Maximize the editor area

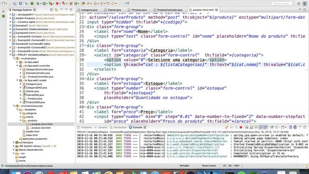coord(305,10)
